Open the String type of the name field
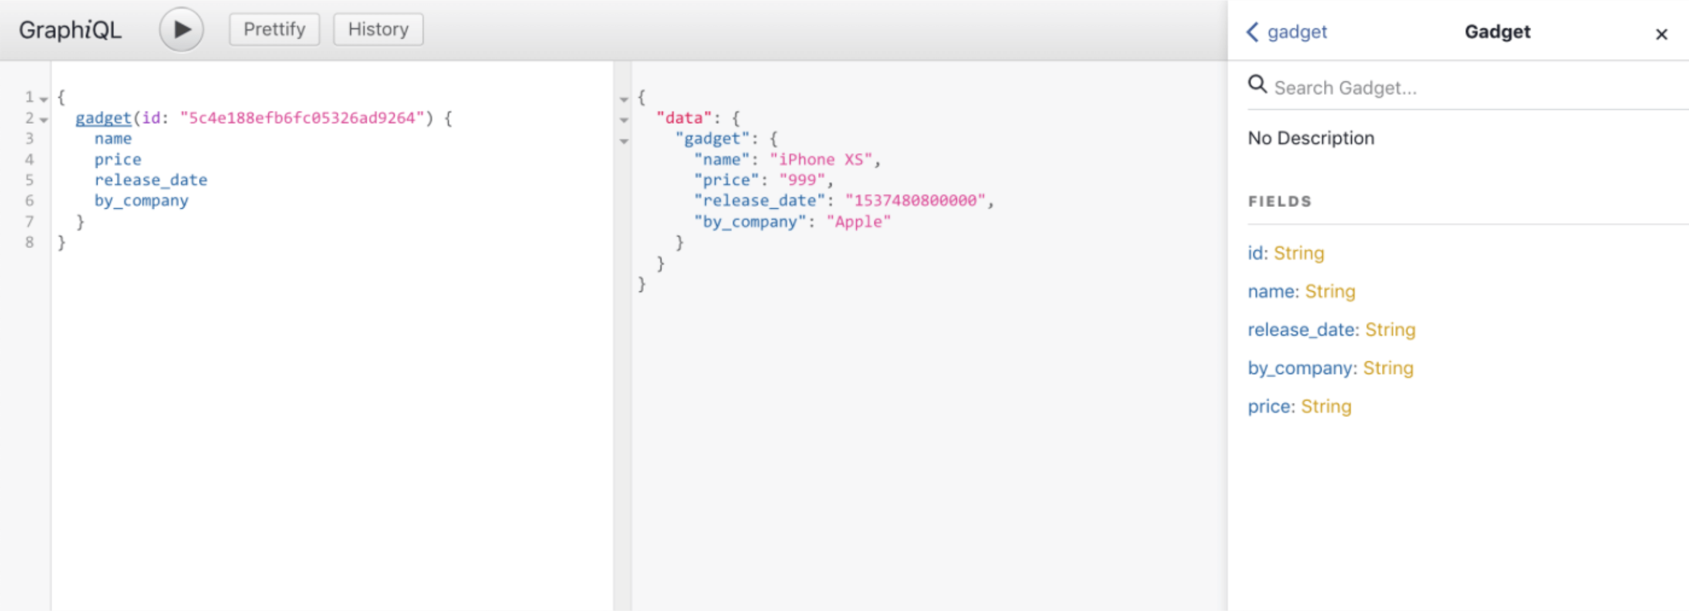This screenshot has width=1689, height=611. [1330, 291]
